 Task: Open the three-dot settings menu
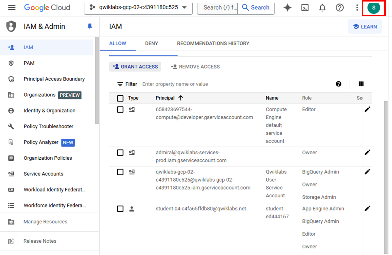point(357,8)
